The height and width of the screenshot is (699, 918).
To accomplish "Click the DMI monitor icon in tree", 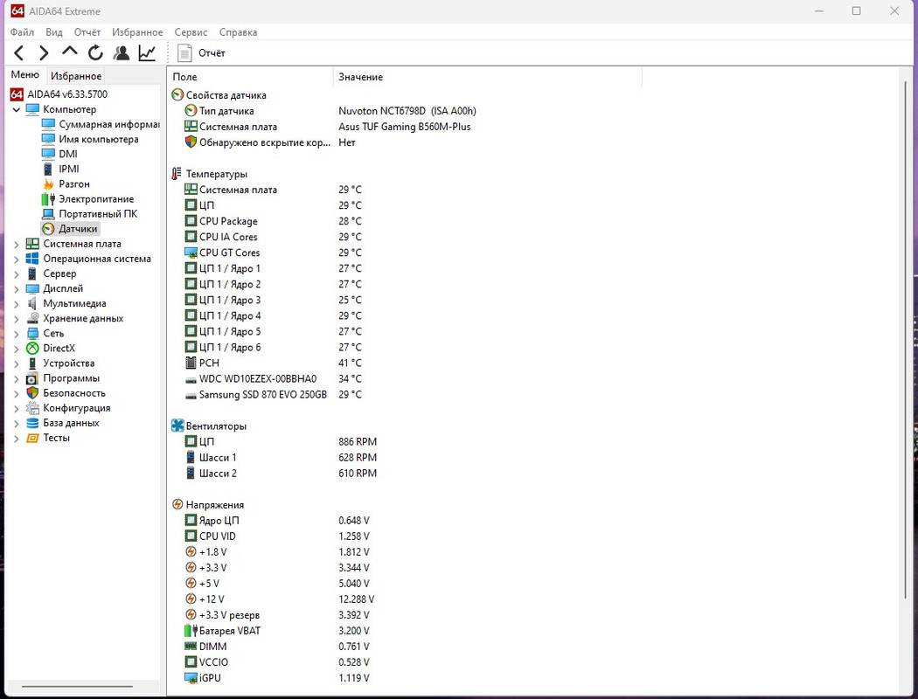I will tap(48, 154).
